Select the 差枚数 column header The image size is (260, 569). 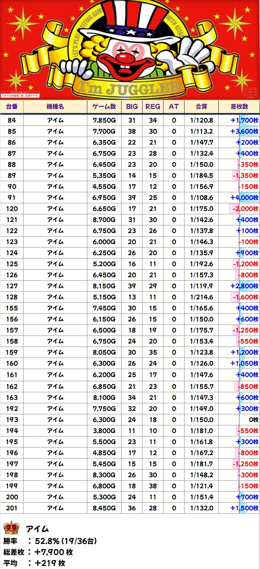(239, 106)
